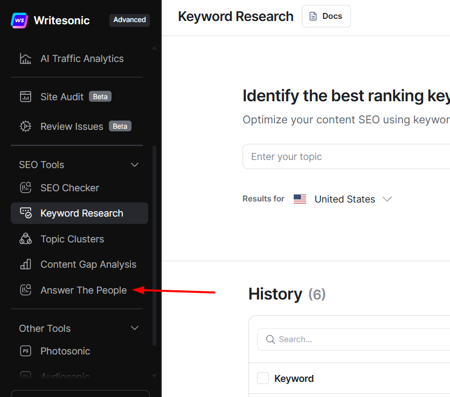Click the Review Issues gear icon
The width and height of the screenshot is (450, 397).
[x=25, y=127]
